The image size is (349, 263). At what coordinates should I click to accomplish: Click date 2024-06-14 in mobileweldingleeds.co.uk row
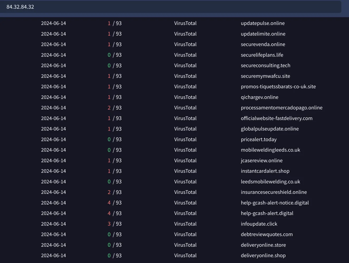pos(54,150)
